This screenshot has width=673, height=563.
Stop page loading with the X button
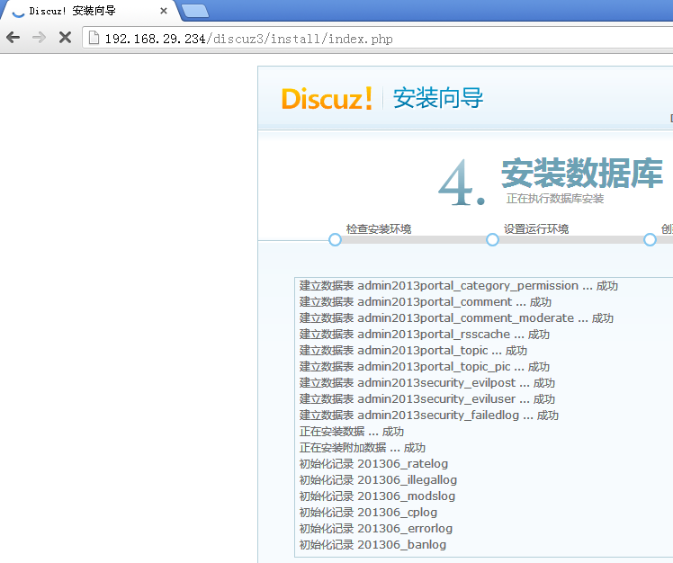point(65,38)
